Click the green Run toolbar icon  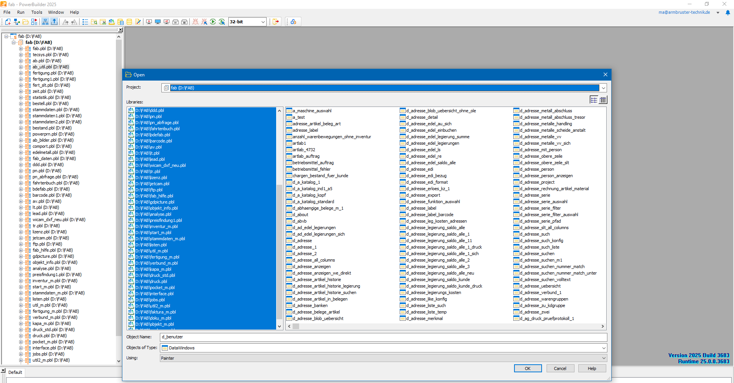[x=213, y=22]
